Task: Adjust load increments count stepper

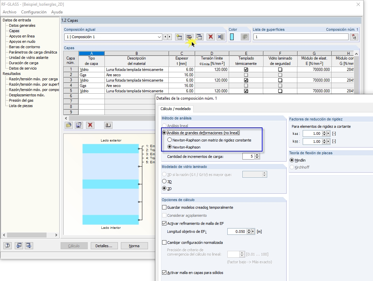Action: pos(257,156)
